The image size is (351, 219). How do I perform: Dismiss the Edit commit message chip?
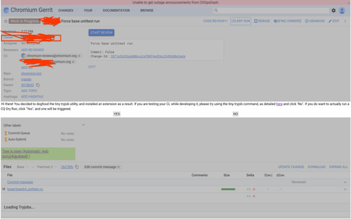tap(118, 167)
